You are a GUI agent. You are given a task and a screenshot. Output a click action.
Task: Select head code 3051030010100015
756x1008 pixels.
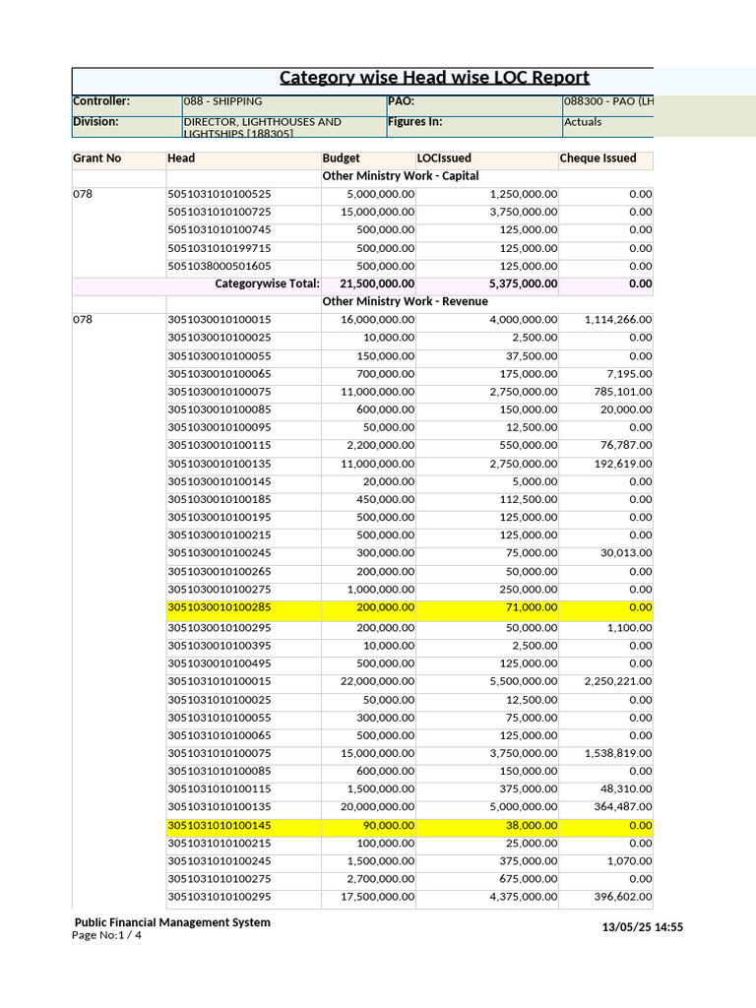click(220, 320)
